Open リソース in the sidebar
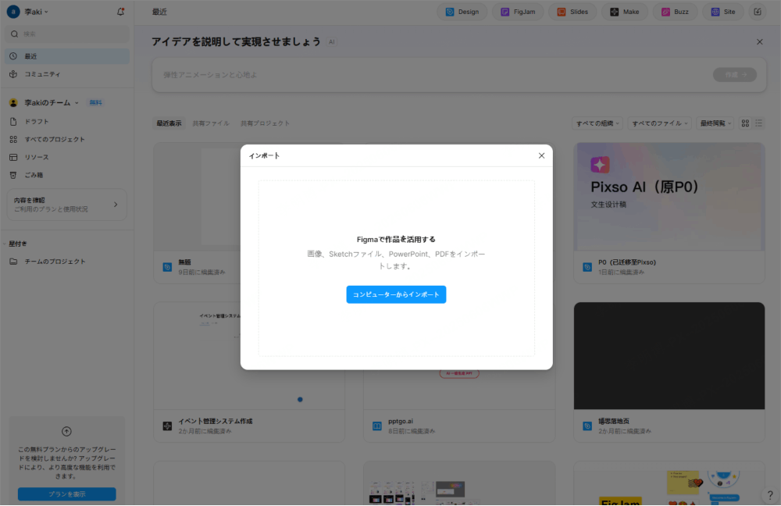781x506 pixels. point(66,158)
